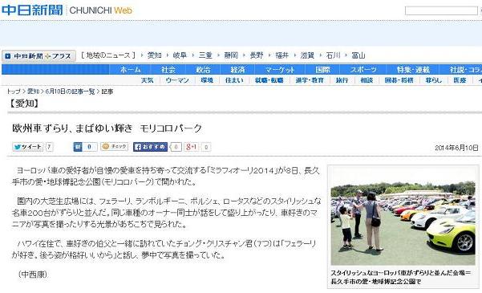Click the Hatena bookmark count 0
The height and width of the screenshot is (293, 482).
pos(90,147)
